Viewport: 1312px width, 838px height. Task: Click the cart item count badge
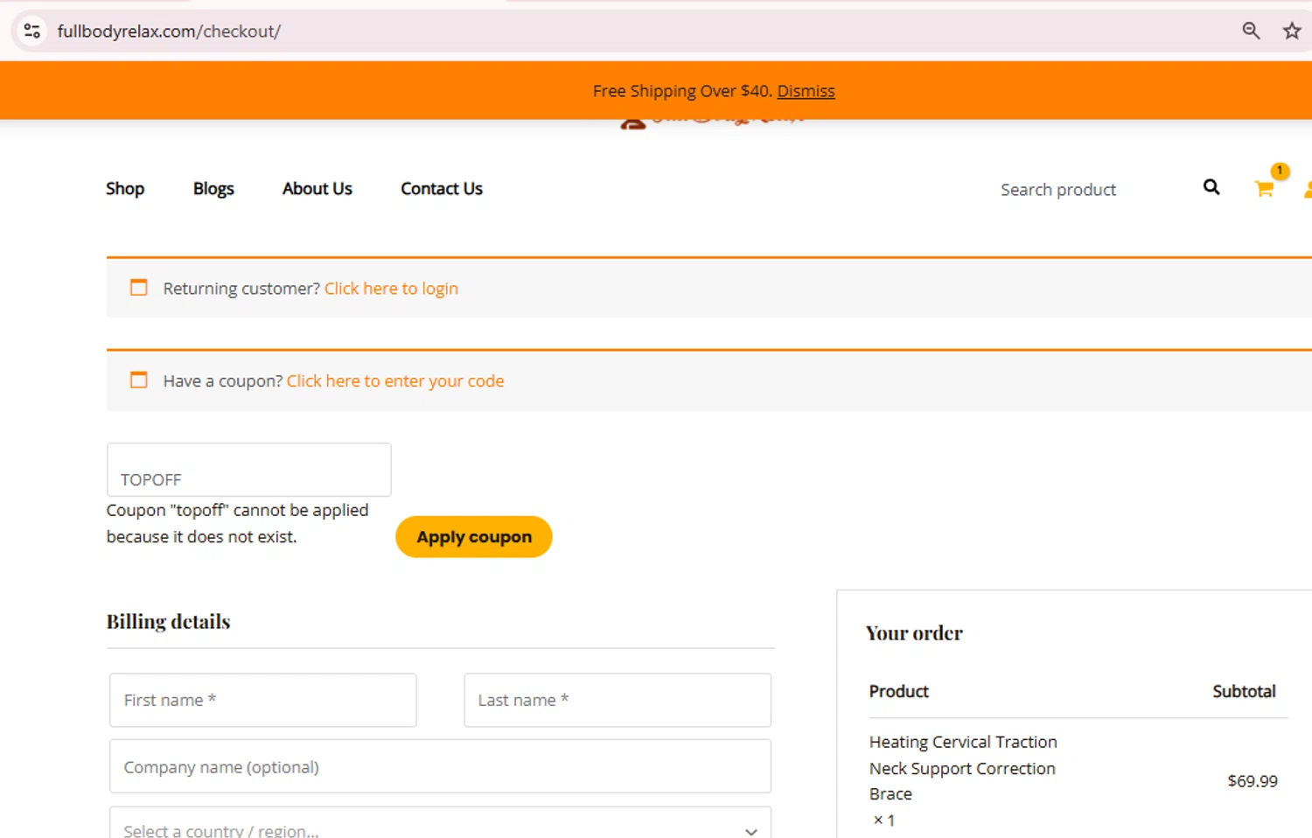pos(1280,171)
